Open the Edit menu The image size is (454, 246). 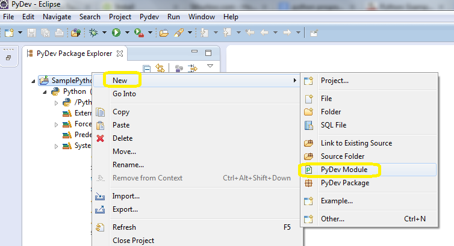coord(28,17)
